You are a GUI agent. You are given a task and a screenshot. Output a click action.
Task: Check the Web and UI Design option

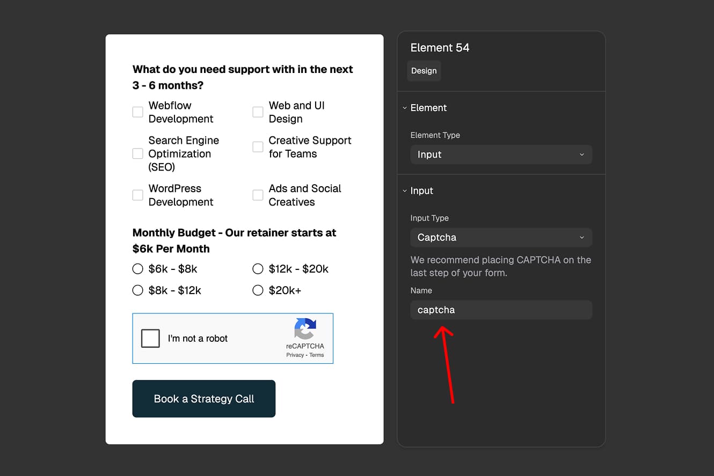(x=258, y=112)
